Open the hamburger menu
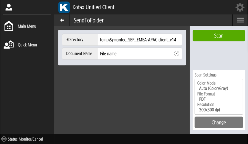Screen dimensions: 248x144 240,20
